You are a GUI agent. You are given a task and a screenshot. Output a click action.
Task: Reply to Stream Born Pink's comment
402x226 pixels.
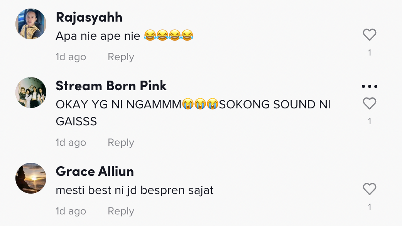pos(121,143)
